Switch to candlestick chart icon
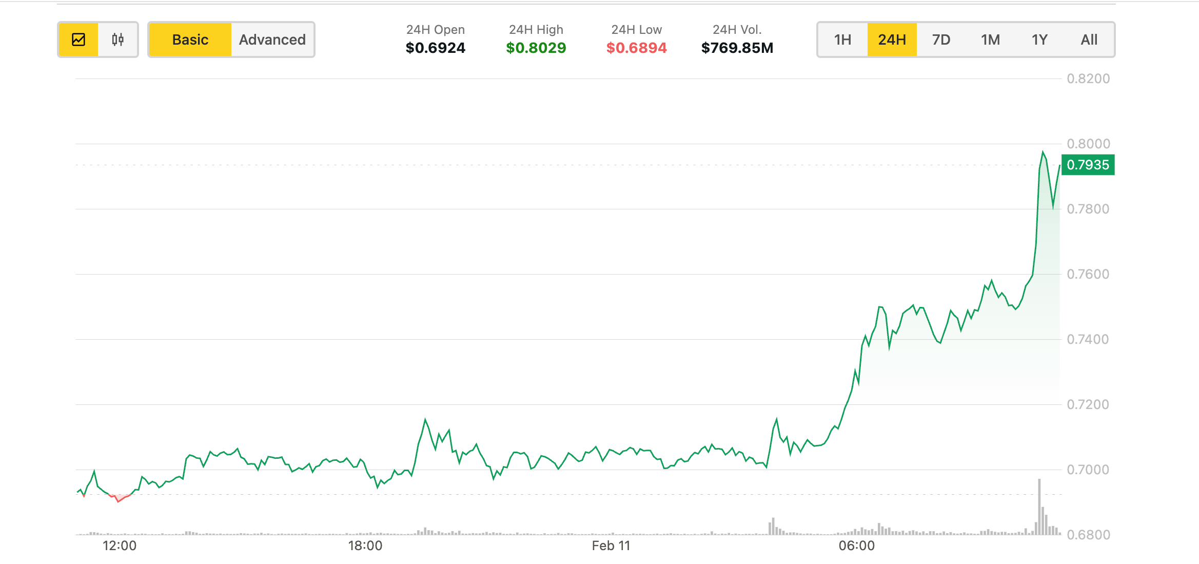 click(x=116, y=39)
